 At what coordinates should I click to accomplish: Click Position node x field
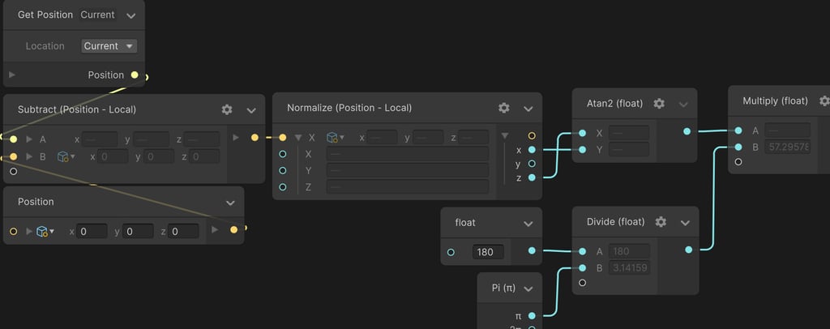[92, 231]
